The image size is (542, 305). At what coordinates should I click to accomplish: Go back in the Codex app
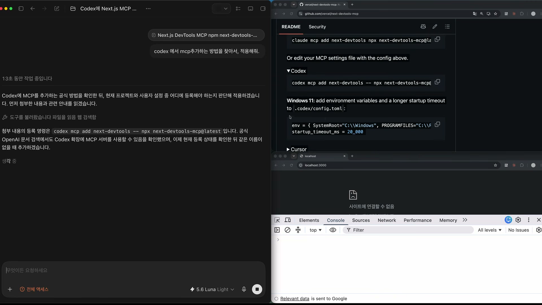tap(32, 8)
